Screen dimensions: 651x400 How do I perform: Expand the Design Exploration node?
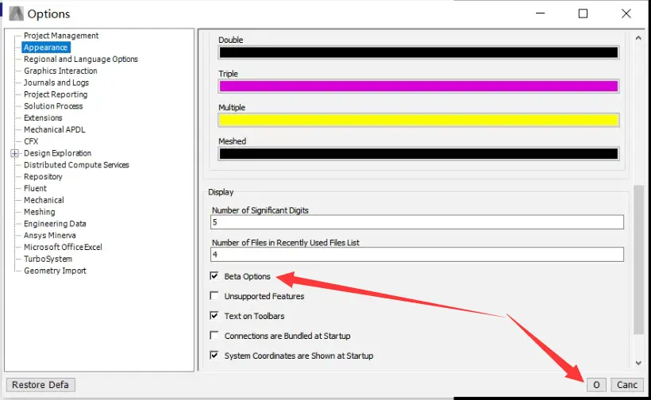coord(14,153)
